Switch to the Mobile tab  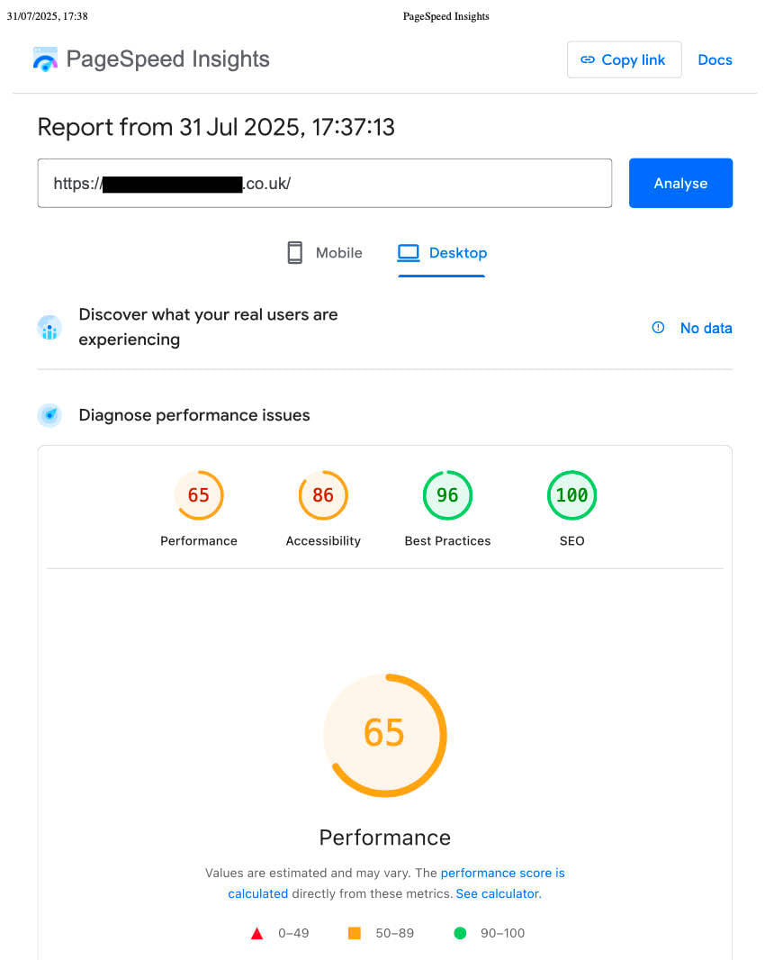tap(325, 253)
